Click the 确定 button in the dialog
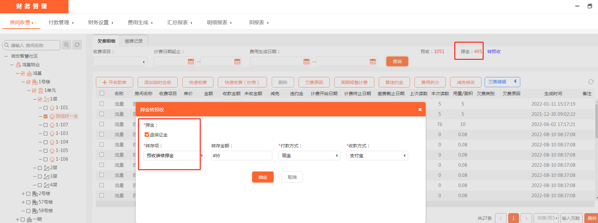The height and width of the screenshot is (223, 598). [263, 177]
